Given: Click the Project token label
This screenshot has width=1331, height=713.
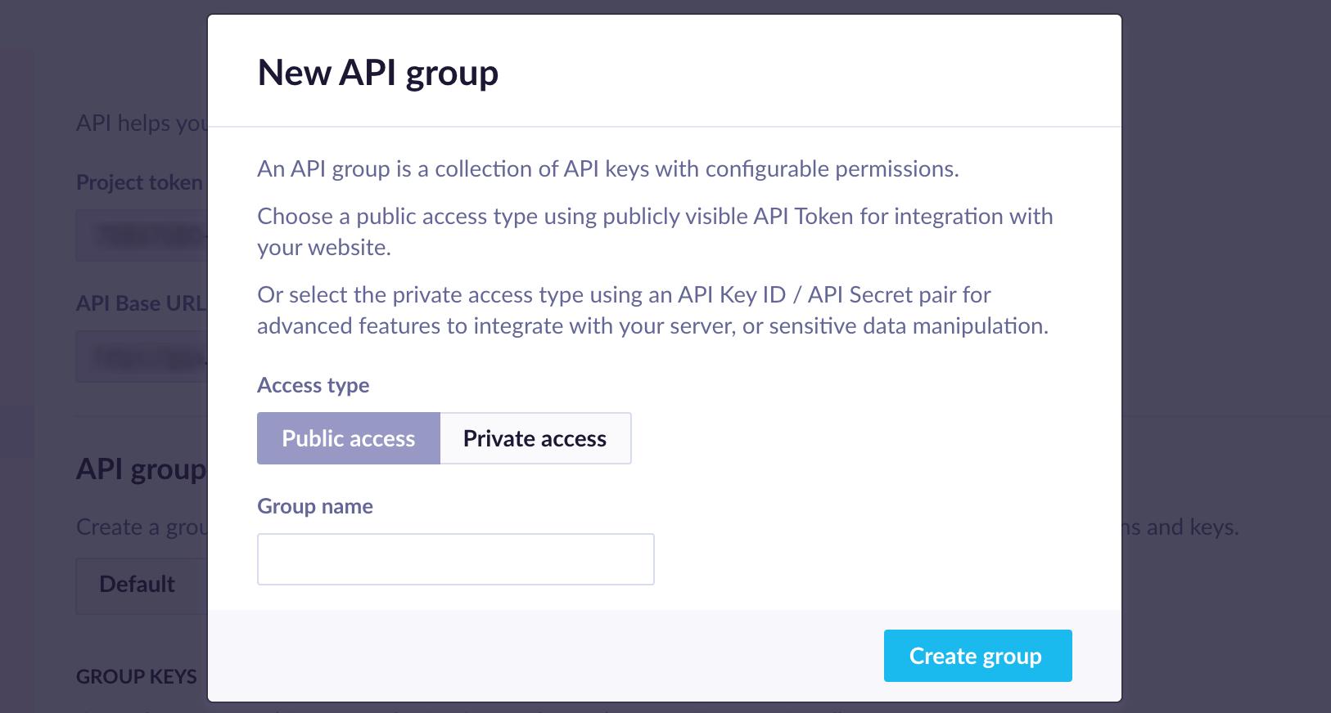Looking at the screenshot, I should pos(139,182).
